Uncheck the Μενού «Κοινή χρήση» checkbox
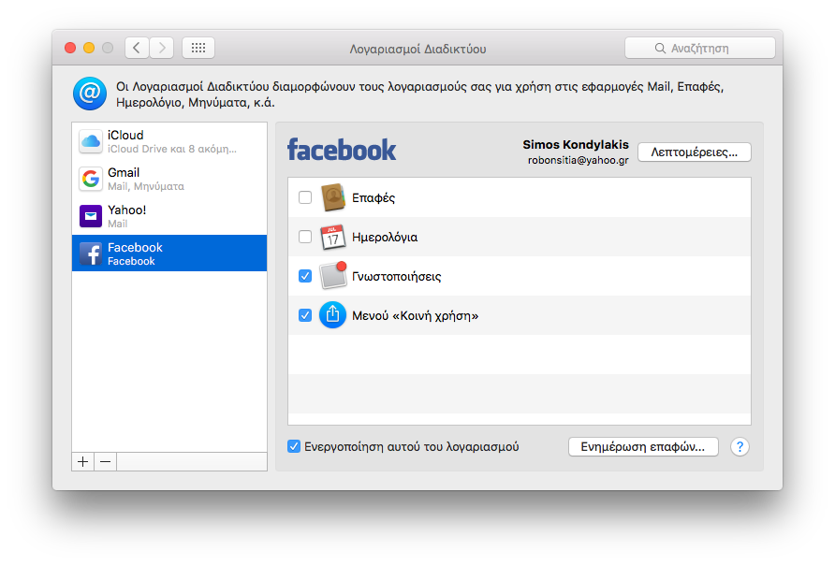Image resolution: width=835 pixels, height=565 pixels. [305, 315]
